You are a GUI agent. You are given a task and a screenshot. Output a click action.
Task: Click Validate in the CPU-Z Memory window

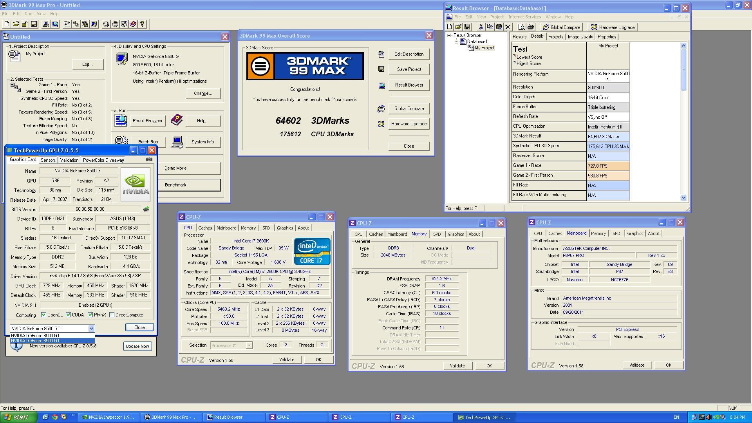tap(457, 366)
